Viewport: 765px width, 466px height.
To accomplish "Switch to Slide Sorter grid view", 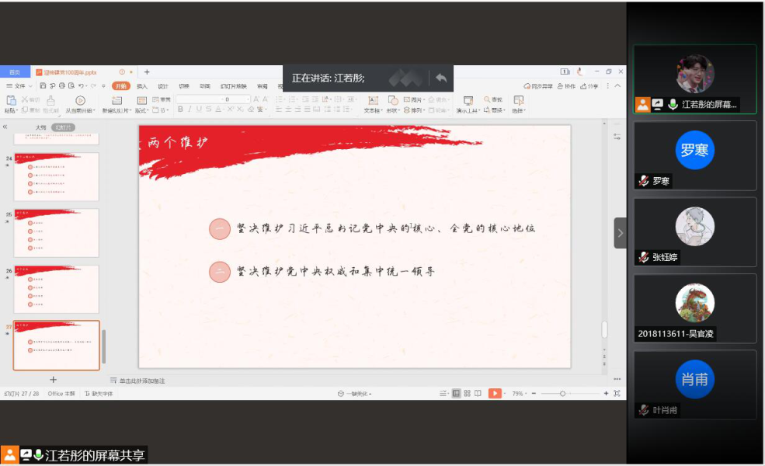I will pos(467,393).
